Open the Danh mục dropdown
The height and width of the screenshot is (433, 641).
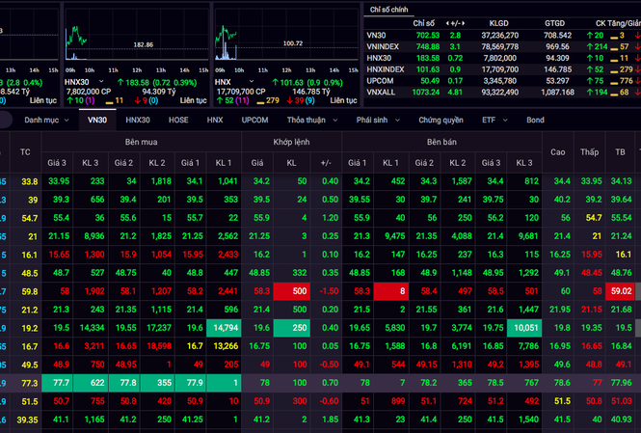[46, 120]
